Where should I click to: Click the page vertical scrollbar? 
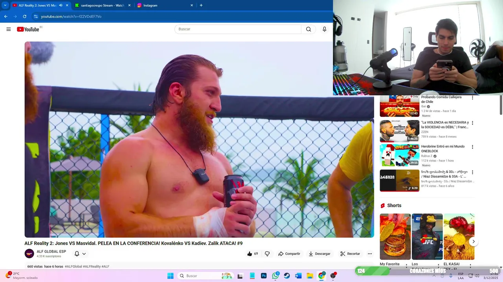(501, 105)
